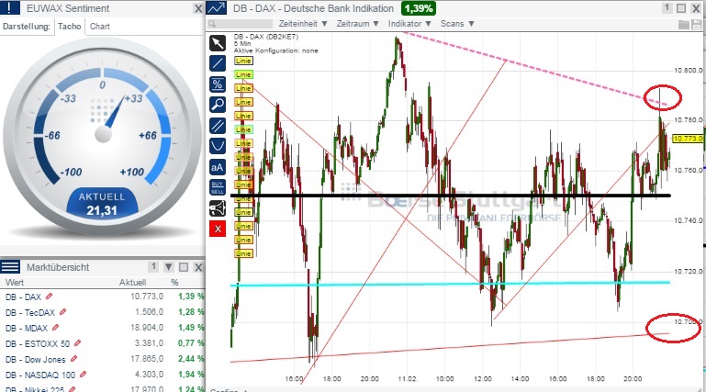
Task: Select the DB - DAX row
Action: 103,297
